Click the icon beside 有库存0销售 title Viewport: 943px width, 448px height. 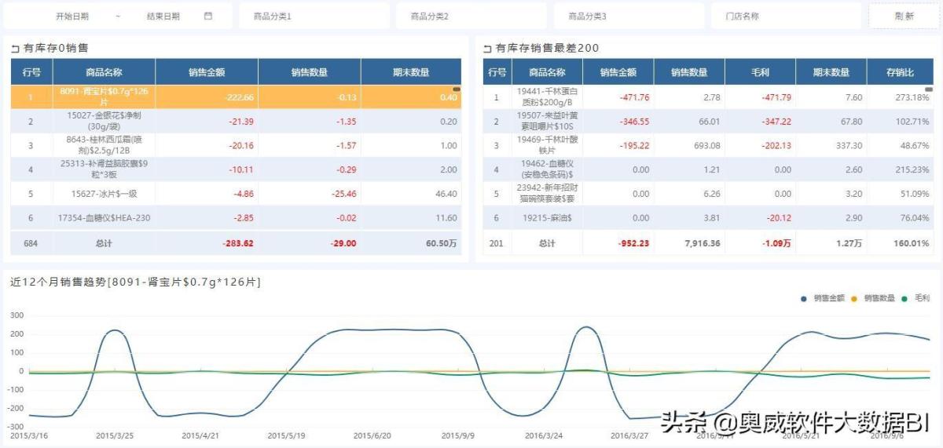point(15,49)
